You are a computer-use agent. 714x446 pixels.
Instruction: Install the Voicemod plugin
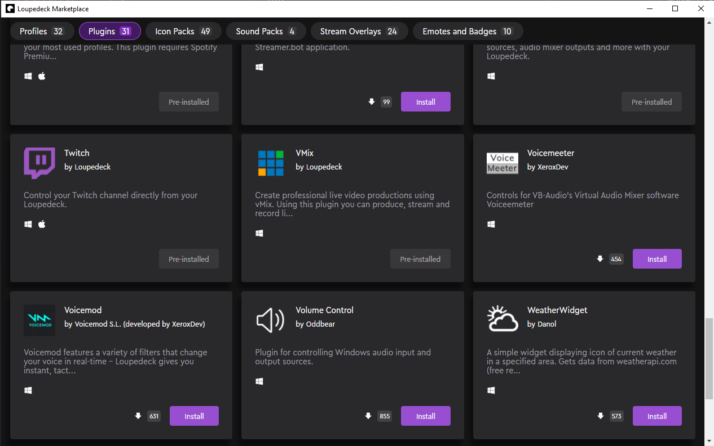pyautogui.click(x=194, y=416)
